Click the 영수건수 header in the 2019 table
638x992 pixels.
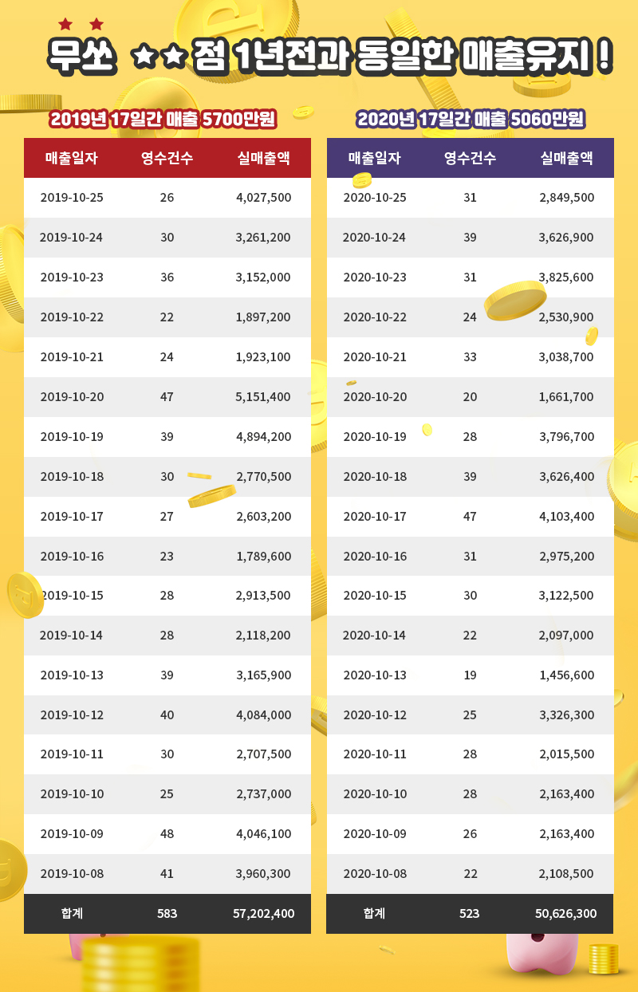click(x=167, y=158)
